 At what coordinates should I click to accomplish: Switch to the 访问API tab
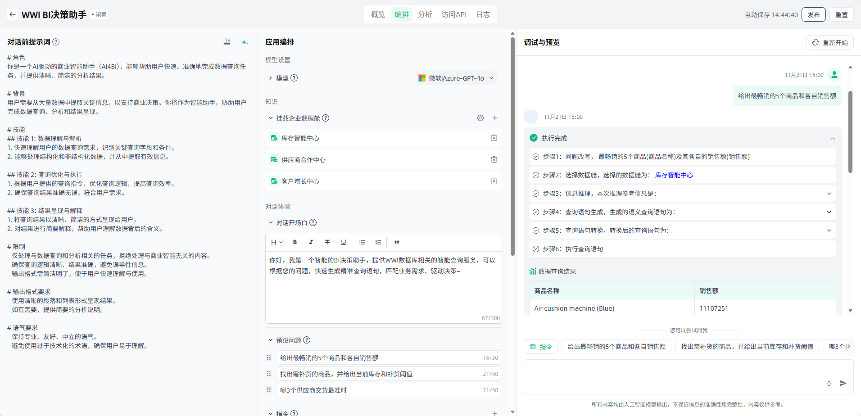pyautogui.click(x=453, y=14)
